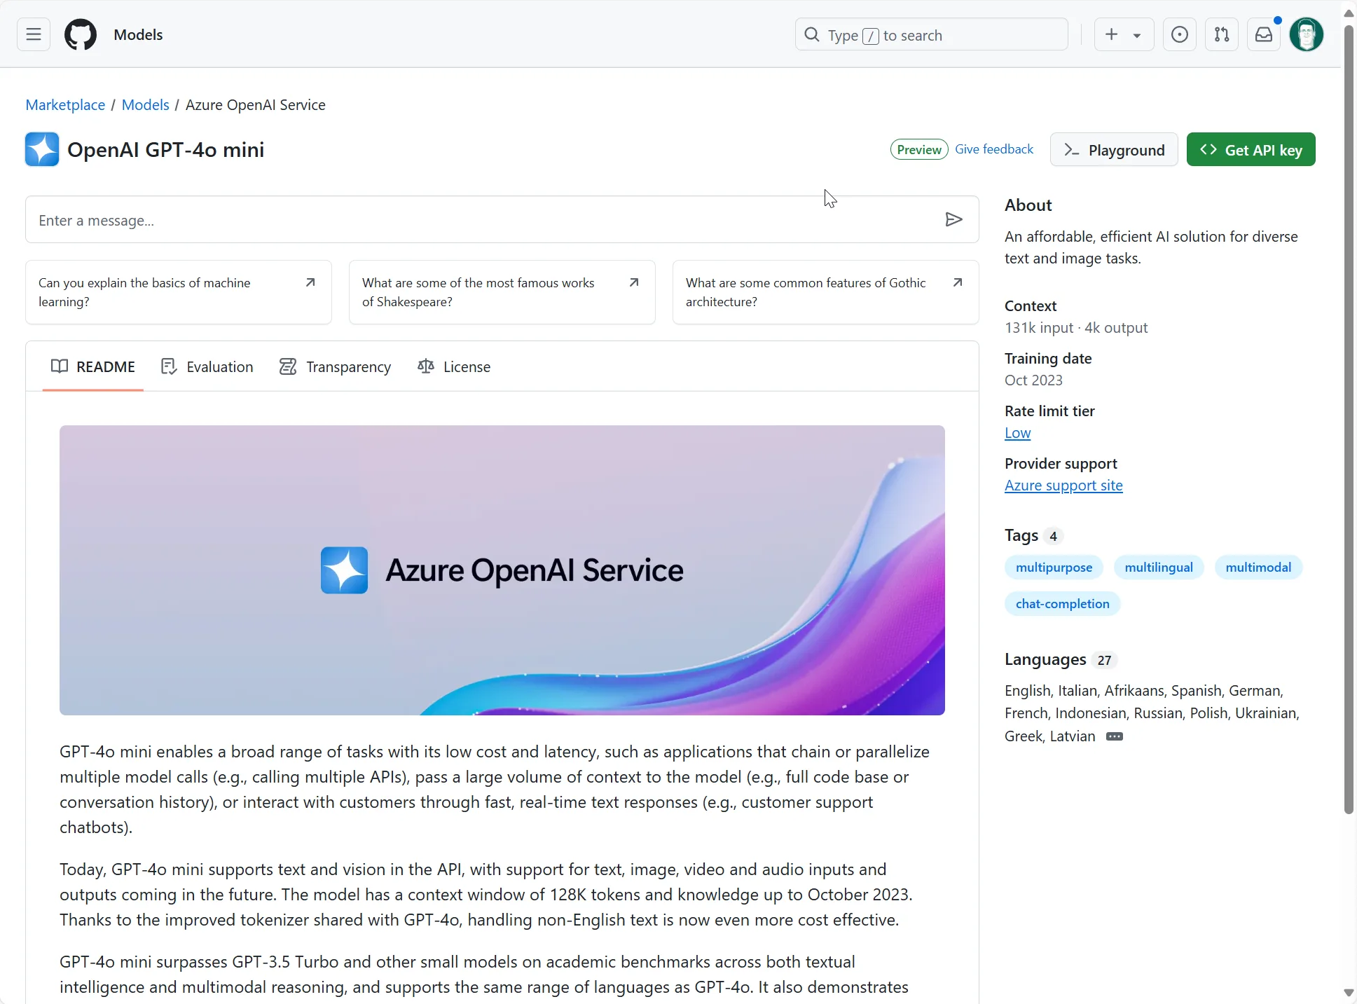Click the user profile avatar
The width and height of the screenshot is (1357, 1004).
coord(1306,34)
